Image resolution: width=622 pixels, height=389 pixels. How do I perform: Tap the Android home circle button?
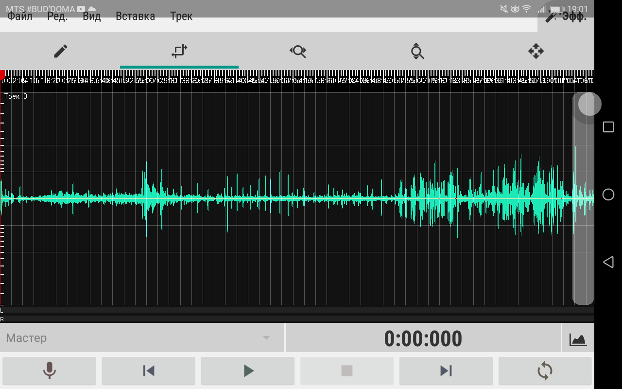(608, 194)
